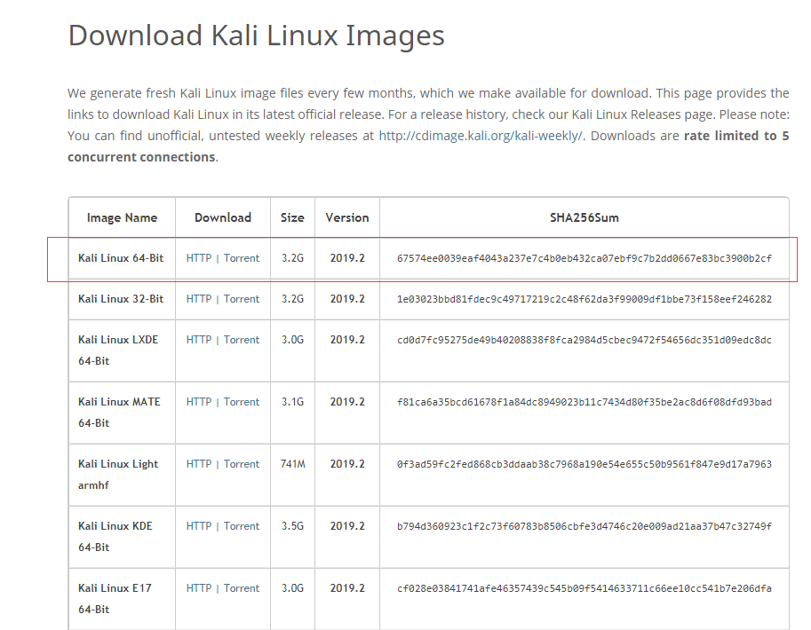This screenshot has width=811, height=630.
Task: Download Kali Linux Light armhf via HTTP
Action: coord(199,463)
